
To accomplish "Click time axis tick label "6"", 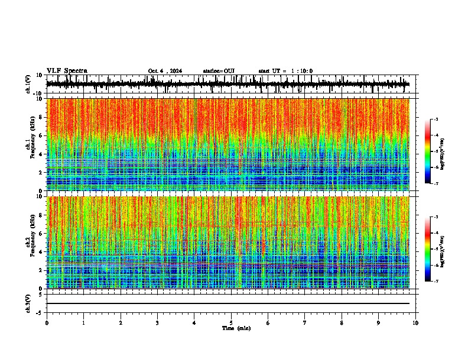I will 268,323.
